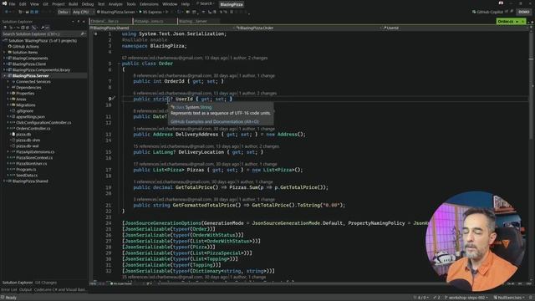Expand the Solution Items folder
The height and width of the screenshot is (301, 535).
(x=4, y=52)
